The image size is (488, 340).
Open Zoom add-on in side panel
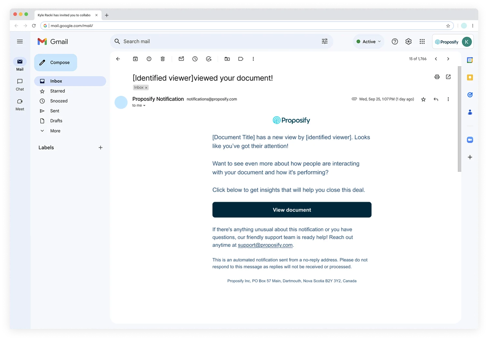(x=470, y=140)
